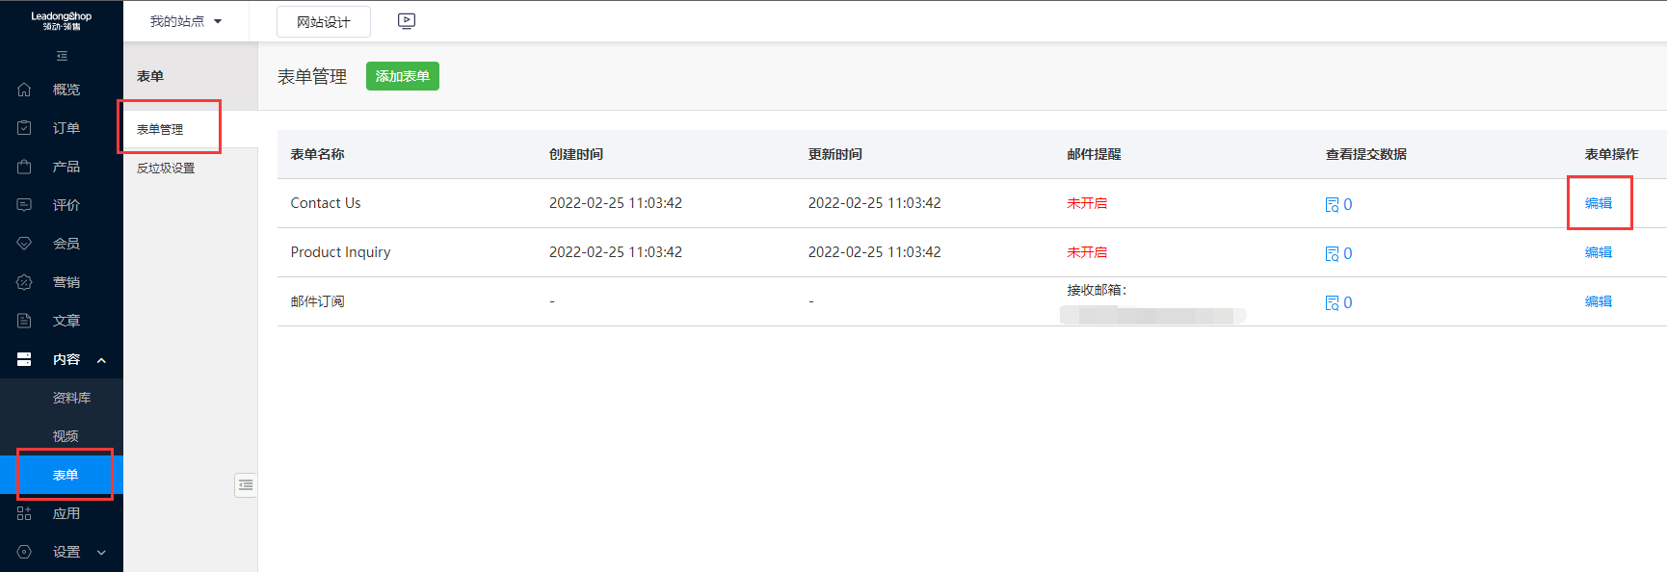Click the 概览 home icon in sidebar
The height and width of the screenshot is (572, 1667).
tap(25, 90)
